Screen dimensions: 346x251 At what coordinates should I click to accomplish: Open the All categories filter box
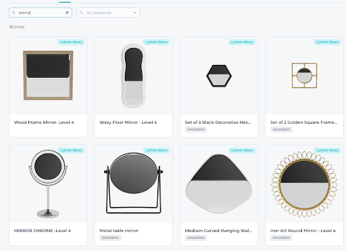point(108,13)
